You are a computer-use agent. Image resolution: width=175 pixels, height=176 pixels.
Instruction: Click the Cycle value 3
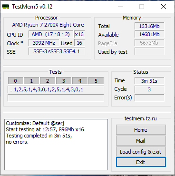tap(149, 89)
